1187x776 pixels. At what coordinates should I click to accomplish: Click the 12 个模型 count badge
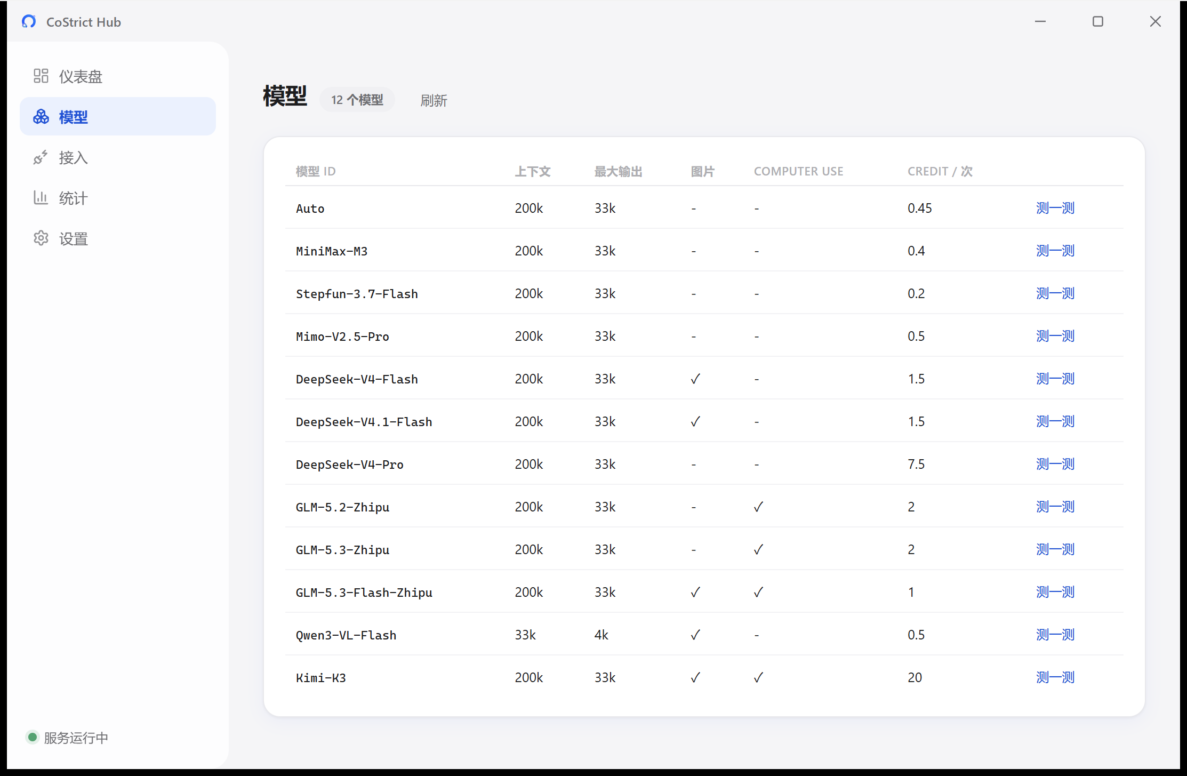pos(357,100)
